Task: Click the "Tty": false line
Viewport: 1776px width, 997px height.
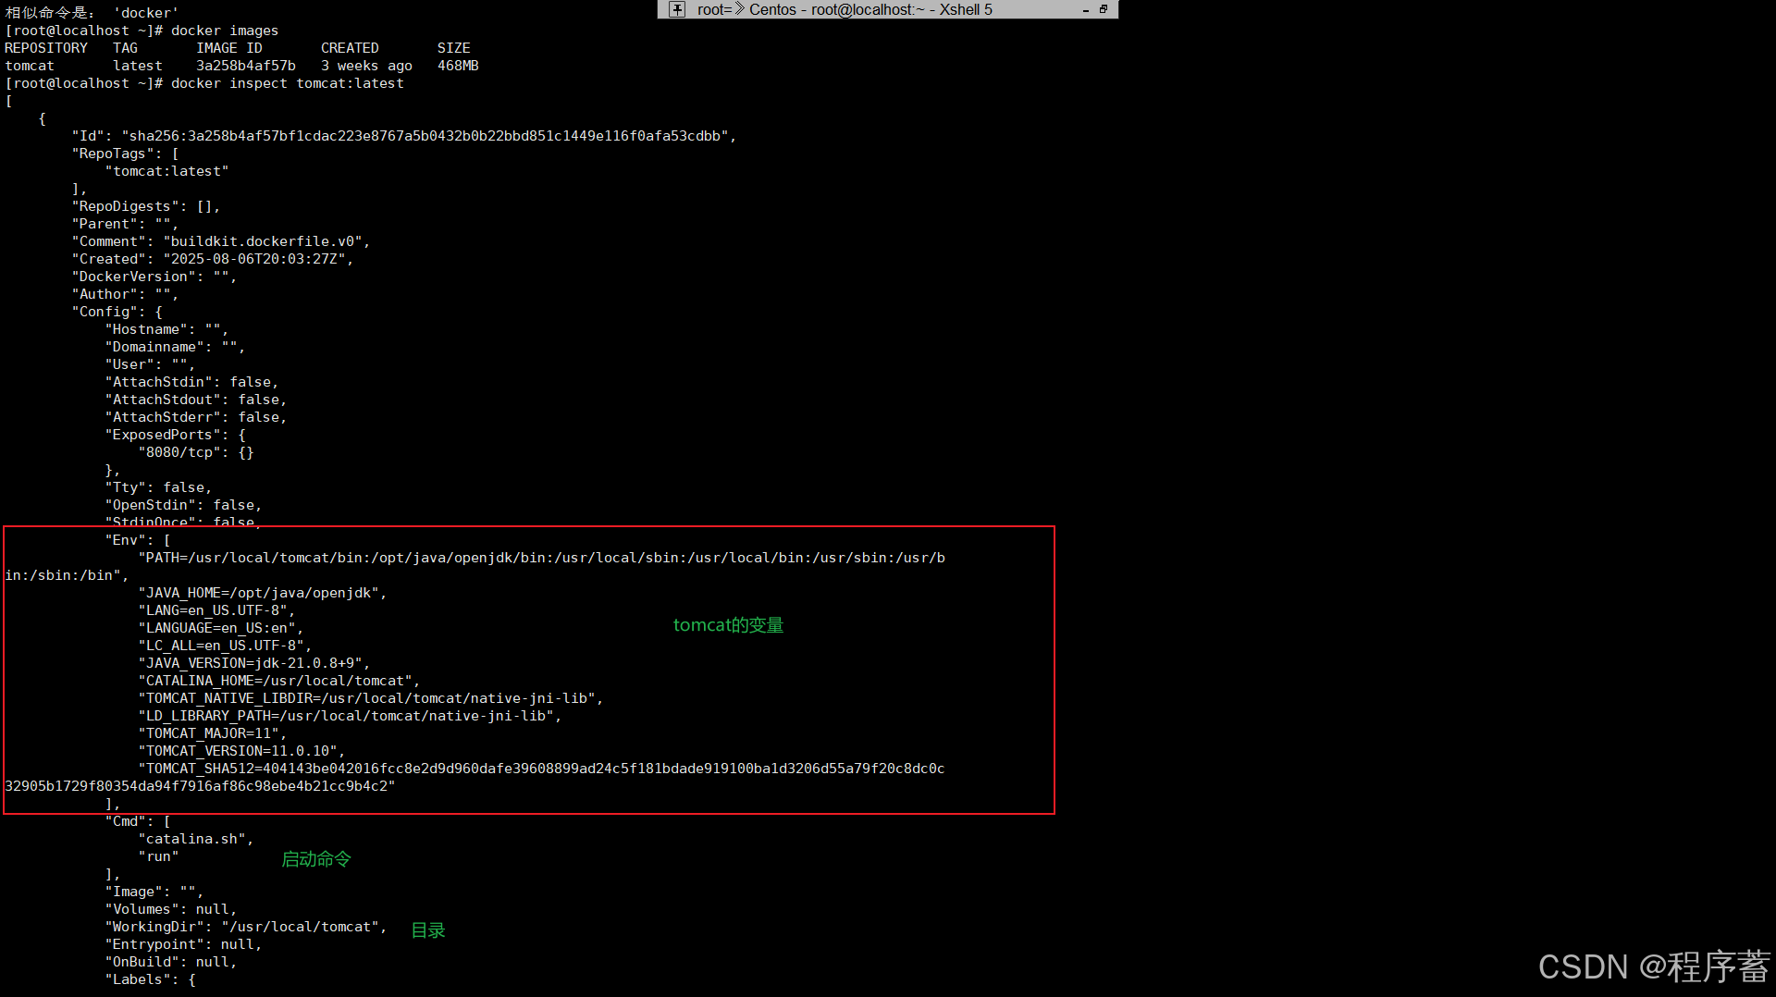Action: coord(158,487)
